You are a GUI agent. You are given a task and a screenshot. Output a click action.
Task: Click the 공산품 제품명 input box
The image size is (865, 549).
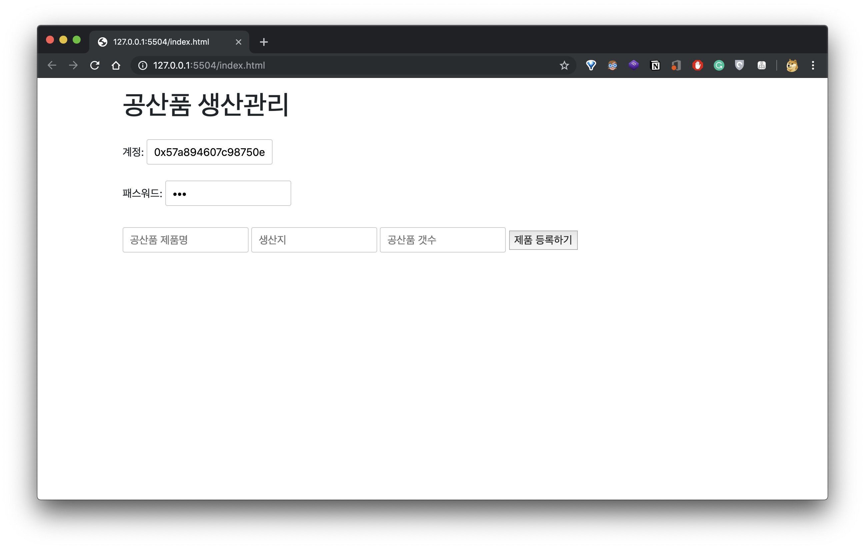coord(185,240)
